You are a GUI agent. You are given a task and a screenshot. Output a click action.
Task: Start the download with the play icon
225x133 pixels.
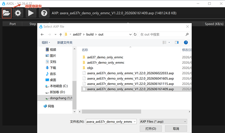click(x=31, y=13)
